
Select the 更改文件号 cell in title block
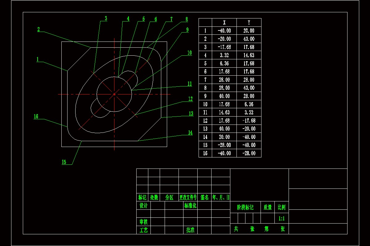[188, 197]
